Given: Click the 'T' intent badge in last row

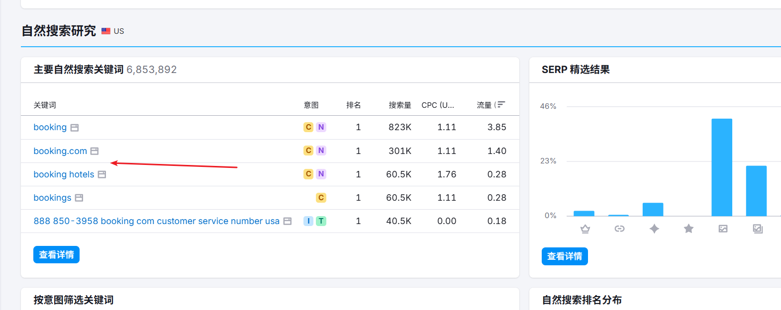Looking at the screenshot, I should pos(321,221).
